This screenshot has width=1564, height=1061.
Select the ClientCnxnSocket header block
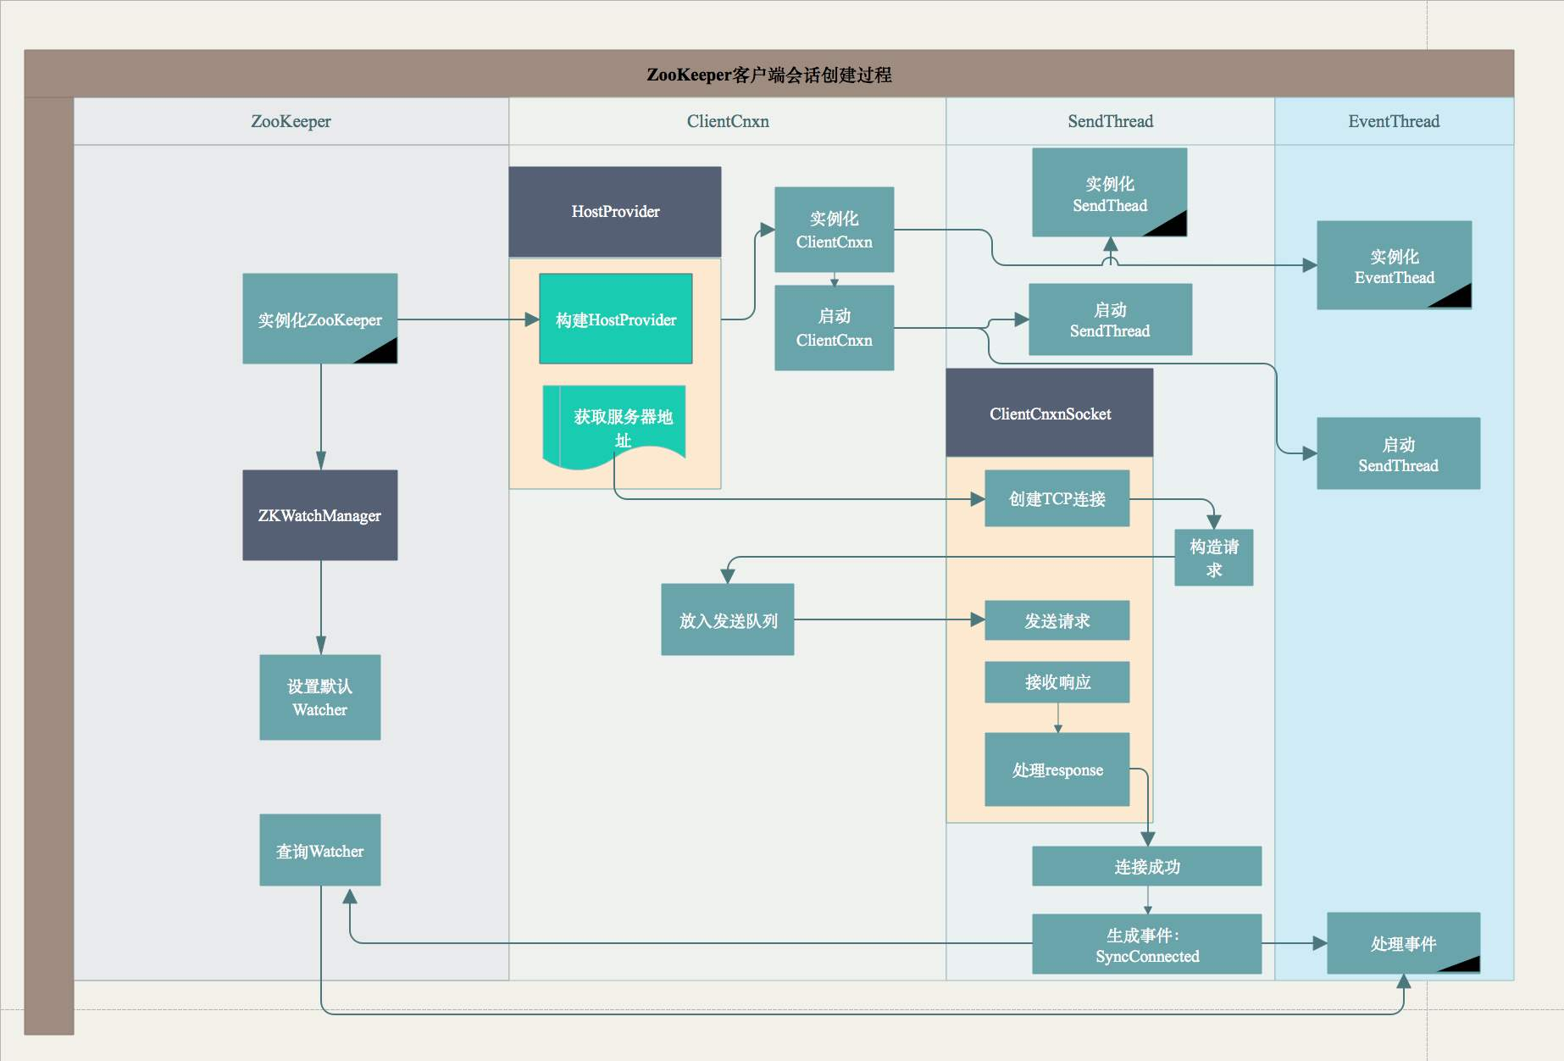[1050, 414]
